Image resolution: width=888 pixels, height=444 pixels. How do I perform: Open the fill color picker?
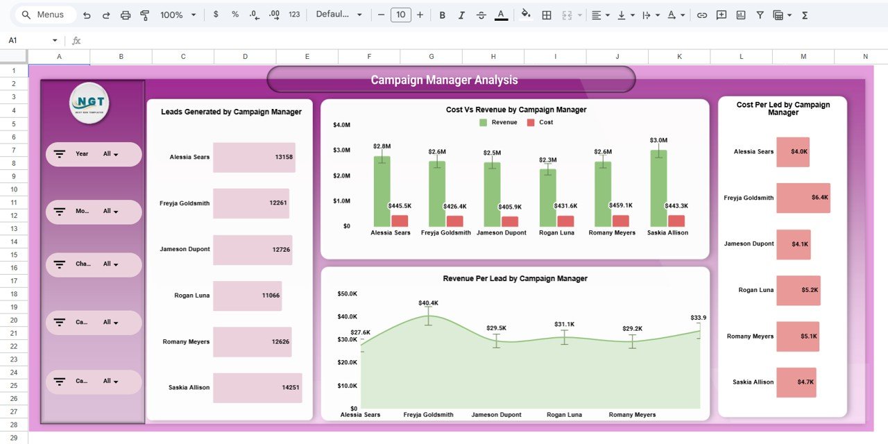point(524,14)
